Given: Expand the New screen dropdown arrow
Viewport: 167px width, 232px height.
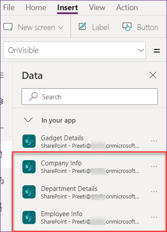Looking at the screenshot, I should tap(61, 27).
